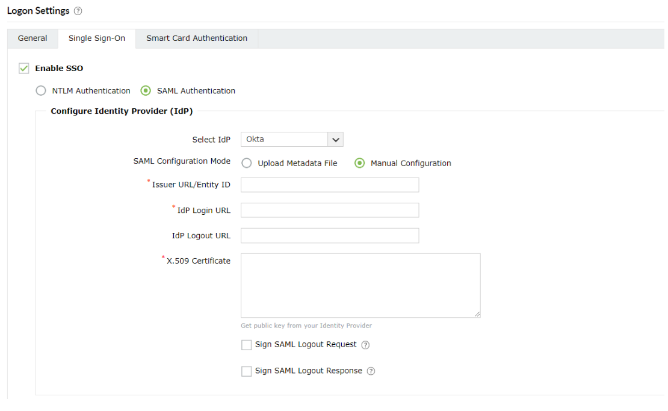This screenshot has width=668, height=411.
Task: Click into the IdP Logout URL field
Action: [x=330, y=235]
